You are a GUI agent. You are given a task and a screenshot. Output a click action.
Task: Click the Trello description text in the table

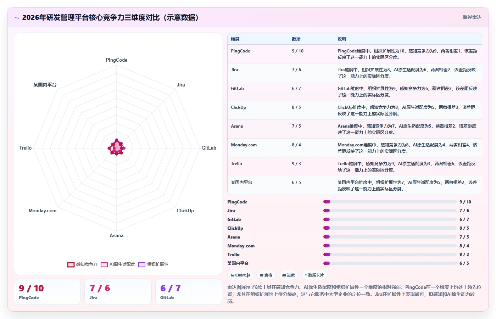(x=407, y=167)
